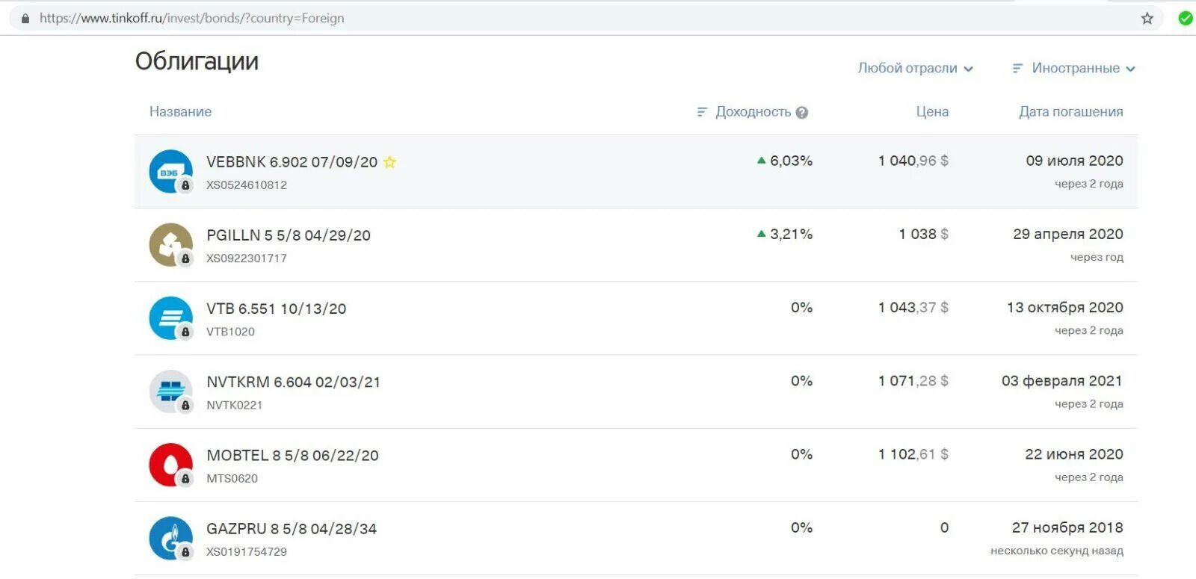Click sort icon left of Доходность header

coord(702,112)
